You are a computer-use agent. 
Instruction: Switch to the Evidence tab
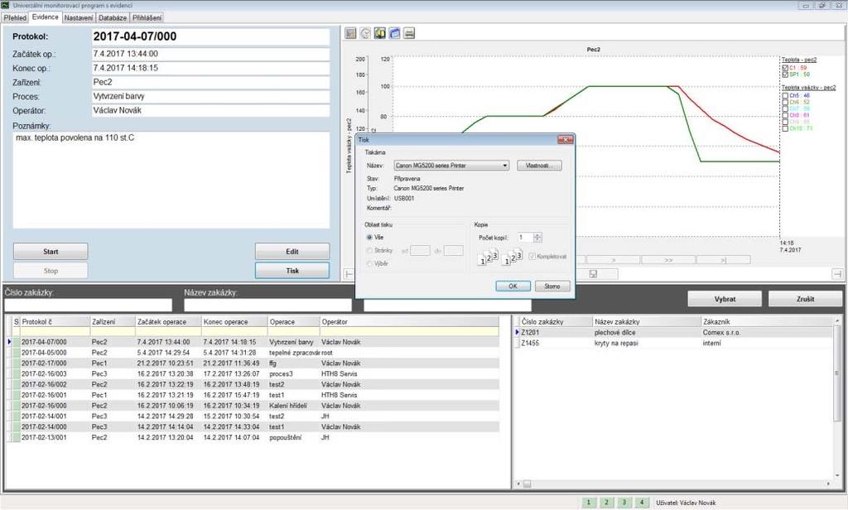tap(45, 17)
